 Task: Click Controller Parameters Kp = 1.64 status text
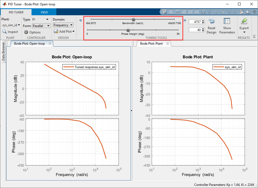pos(224,185)
